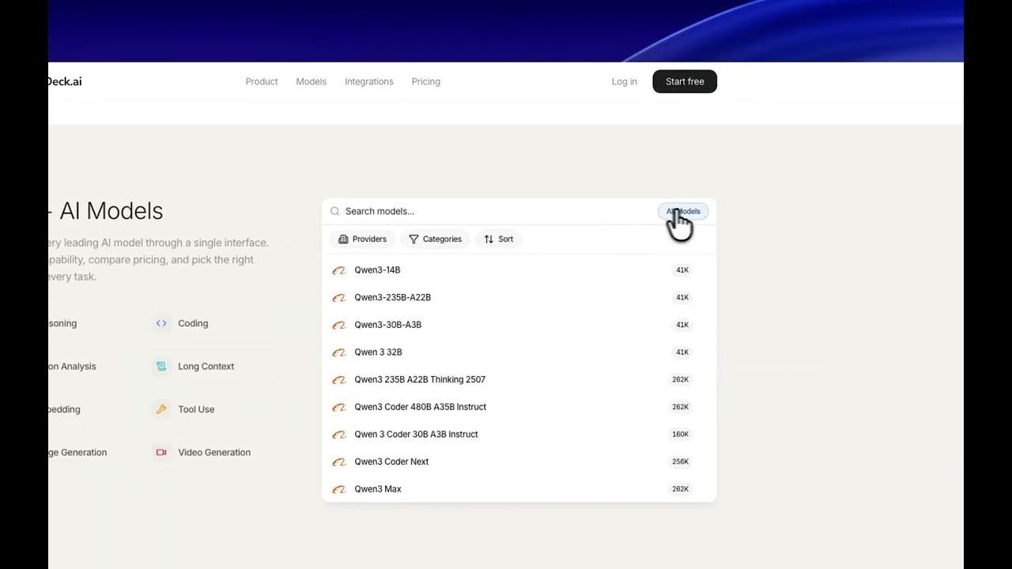This screenshot has height=569, width=1012.
Task: Click the 41K badge on Qwen3-14B
Action: [682, 270]
